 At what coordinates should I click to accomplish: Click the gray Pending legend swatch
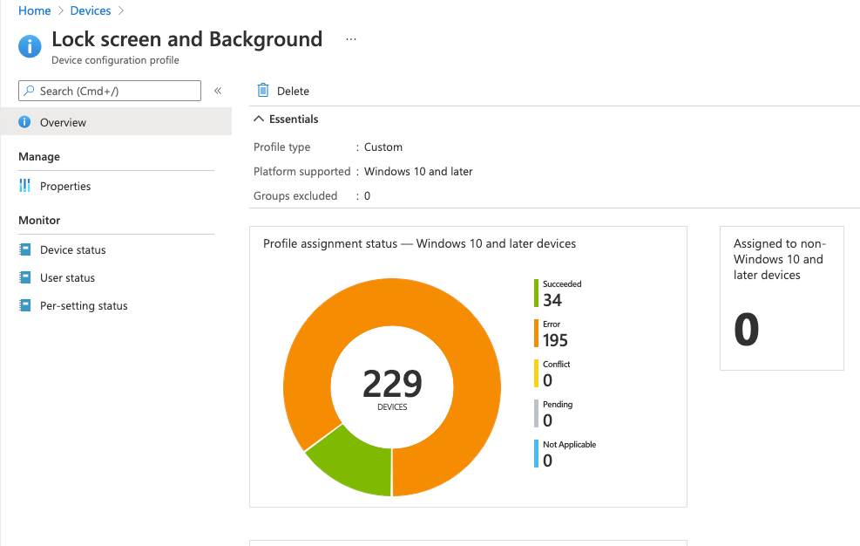536,413
